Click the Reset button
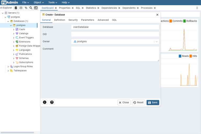Image resolution: width=201 pixels, height=134 pixels. coord(138,102)
